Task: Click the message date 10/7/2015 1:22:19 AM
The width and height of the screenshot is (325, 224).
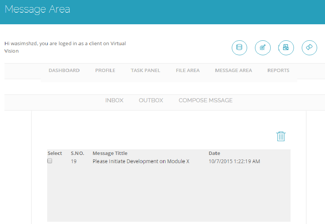Action: point(234,162)
